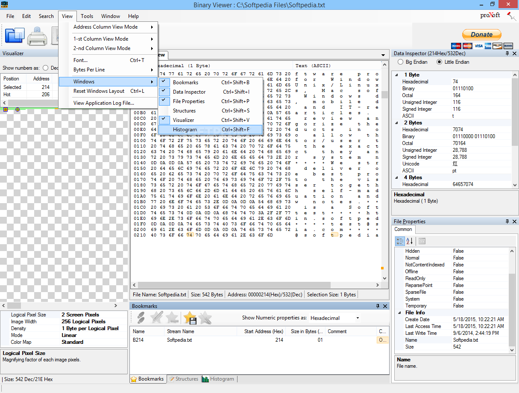Pin the File Properties panel

click(x=507, y=222)
